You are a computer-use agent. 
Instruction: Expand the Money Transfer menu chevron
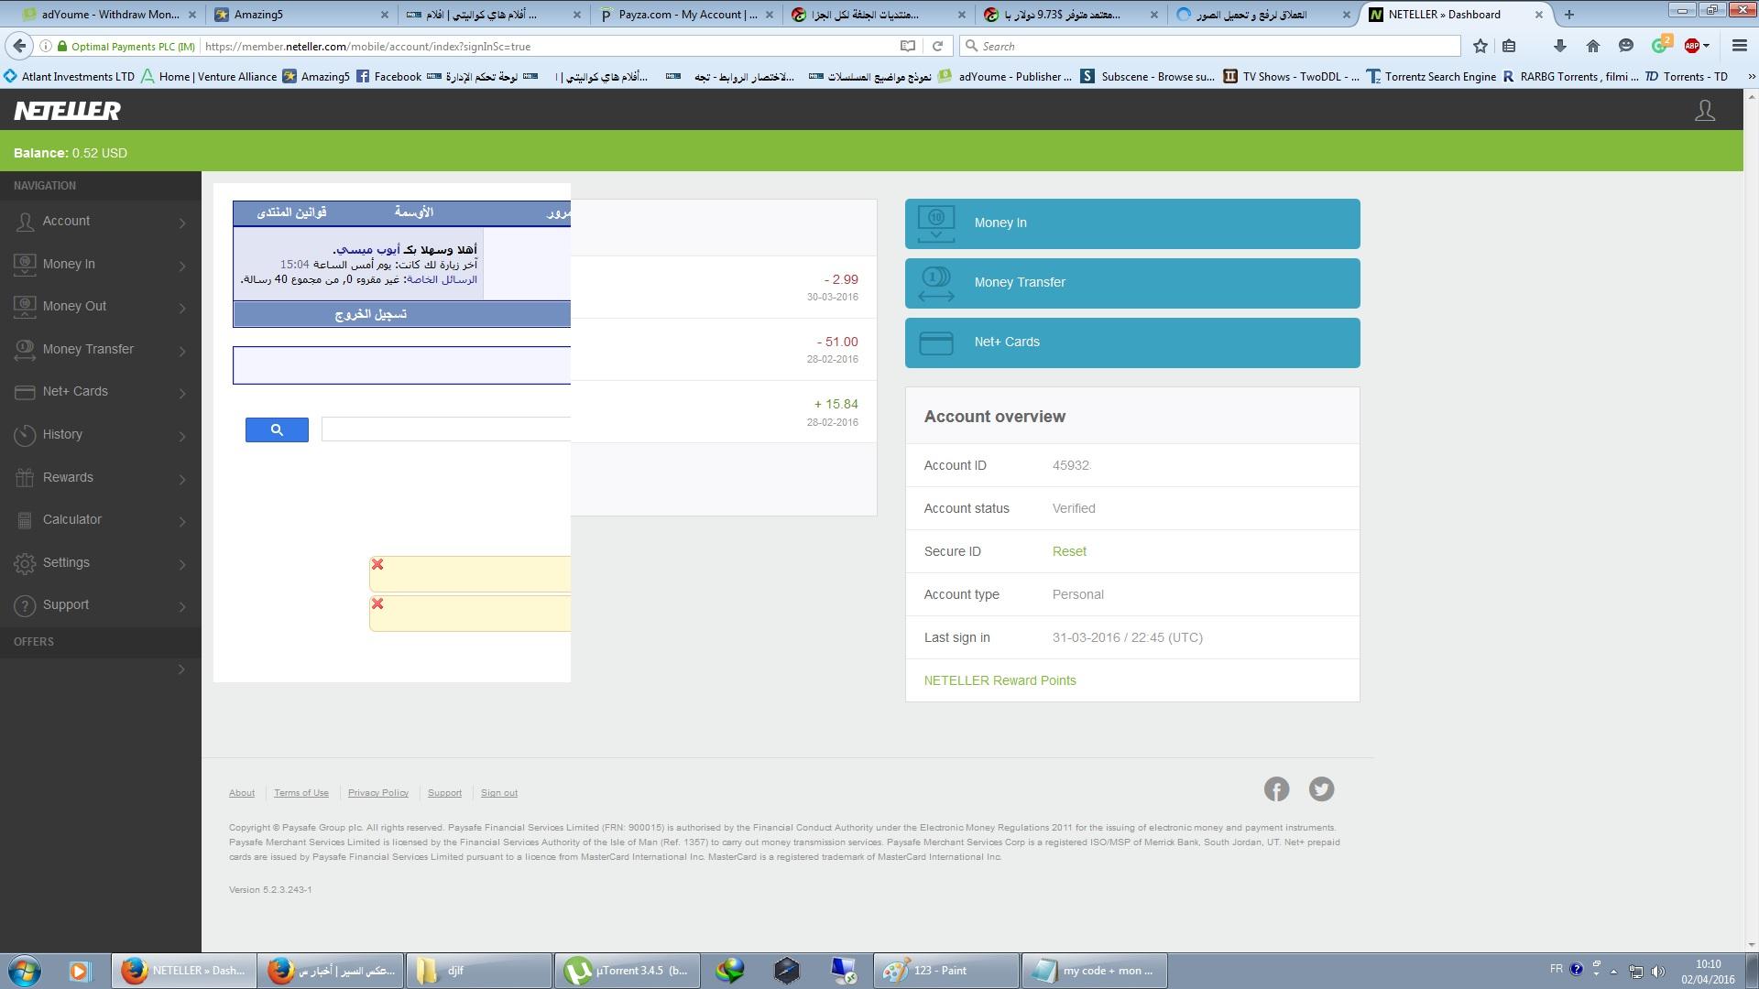182,351
